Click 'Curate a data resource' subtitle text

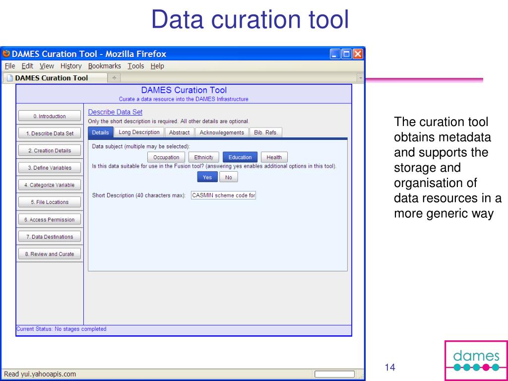click(x=184, y=99)
